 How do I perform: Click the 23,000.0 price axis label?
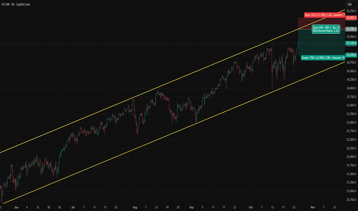tap(351, 122)
